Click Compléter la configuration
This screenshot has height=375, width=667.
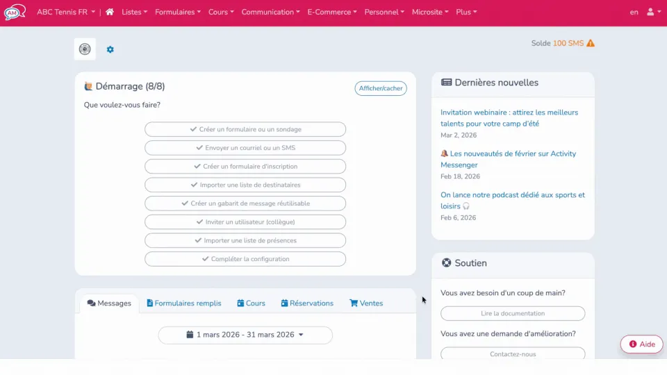(245, 259)
